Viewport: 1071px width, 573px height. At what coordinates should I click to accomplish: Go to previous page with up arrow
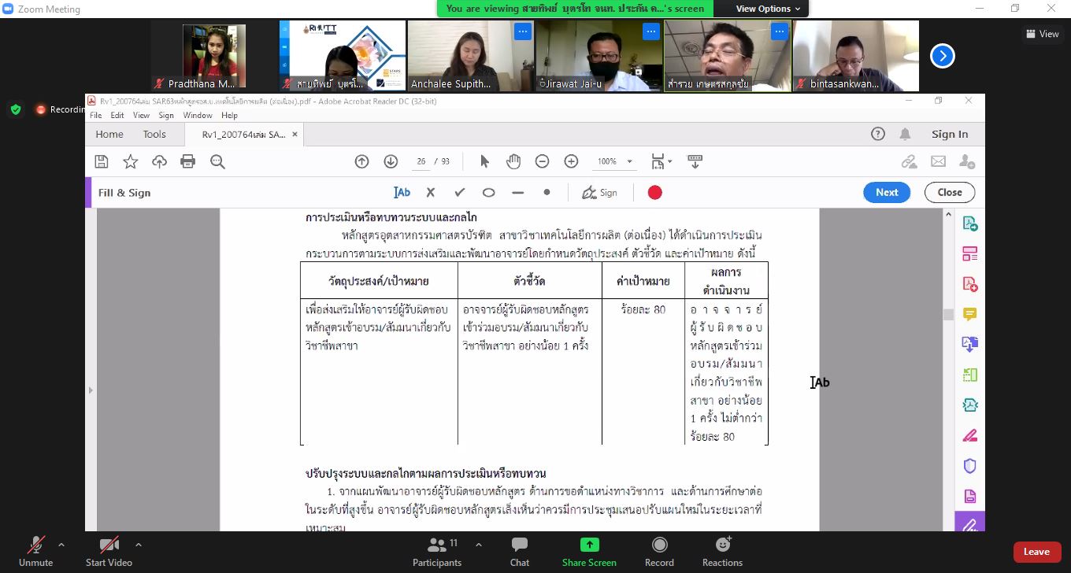coord(361,161)
